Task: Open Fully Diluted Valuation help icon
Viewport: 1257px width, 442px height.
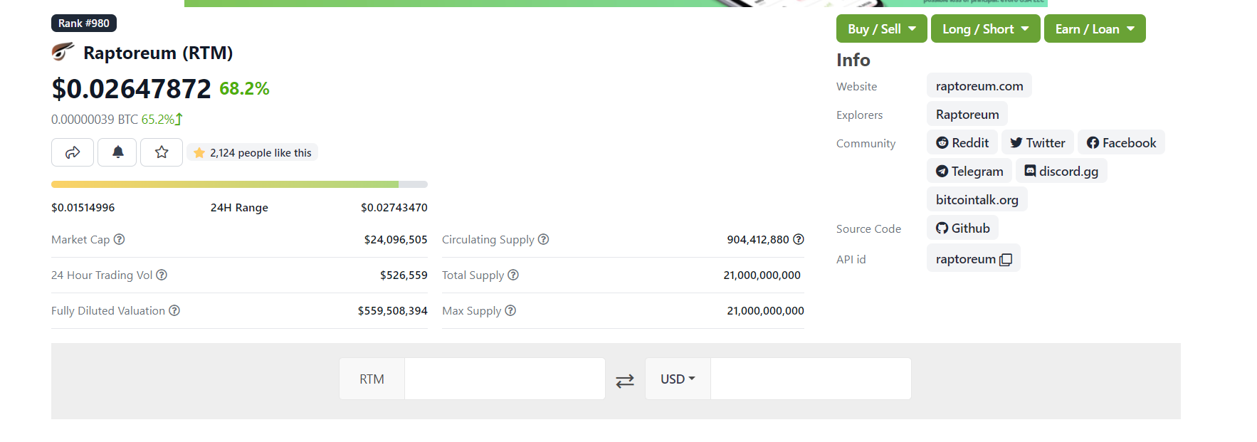Action: tap(174, 310)
